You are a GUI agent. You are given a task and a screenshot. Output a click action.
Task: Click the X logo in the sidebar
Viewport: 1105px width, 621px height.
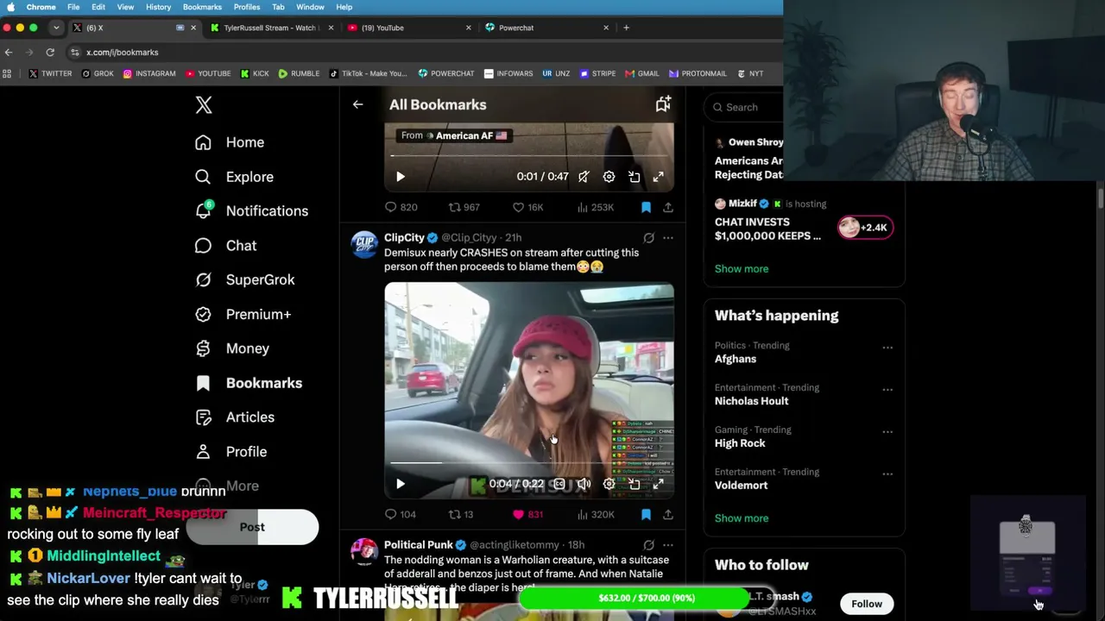pos(204,105)
